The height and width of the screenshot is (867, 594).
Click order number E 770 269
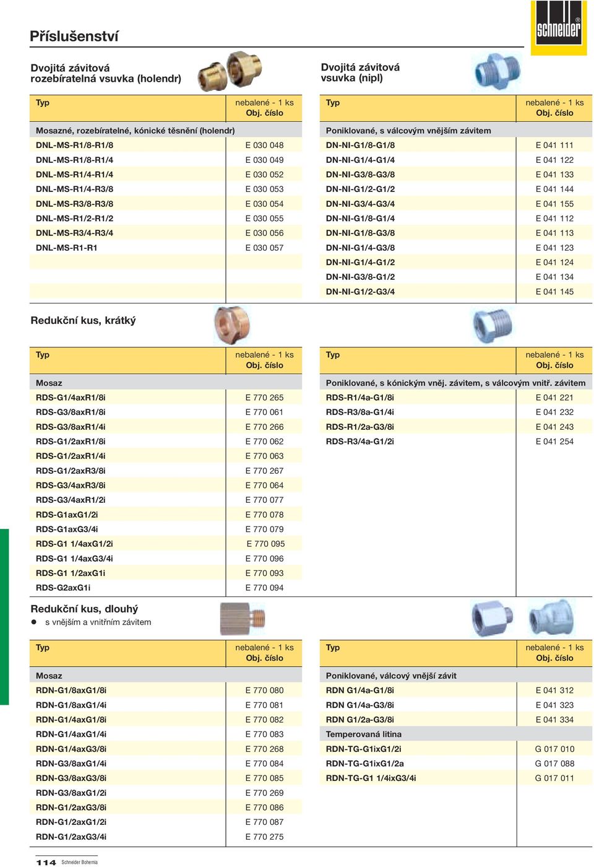pos(264,793)
